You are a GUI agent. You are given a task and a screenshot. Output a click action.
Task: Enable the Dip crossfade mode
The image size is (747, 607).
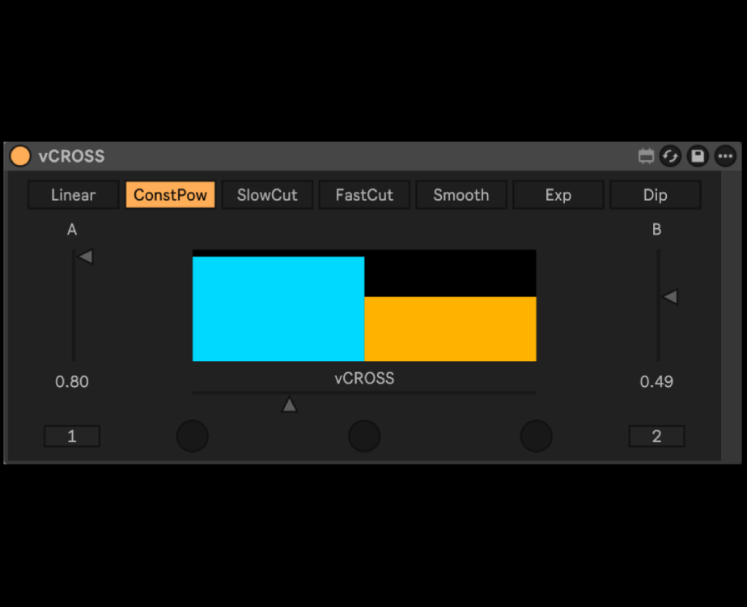pyautogui.click(x=655, y=195)
